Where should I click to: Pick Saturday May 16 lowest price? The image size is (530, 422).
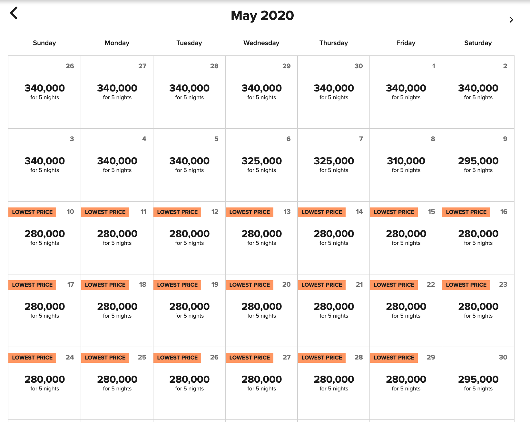click(478, 237)
